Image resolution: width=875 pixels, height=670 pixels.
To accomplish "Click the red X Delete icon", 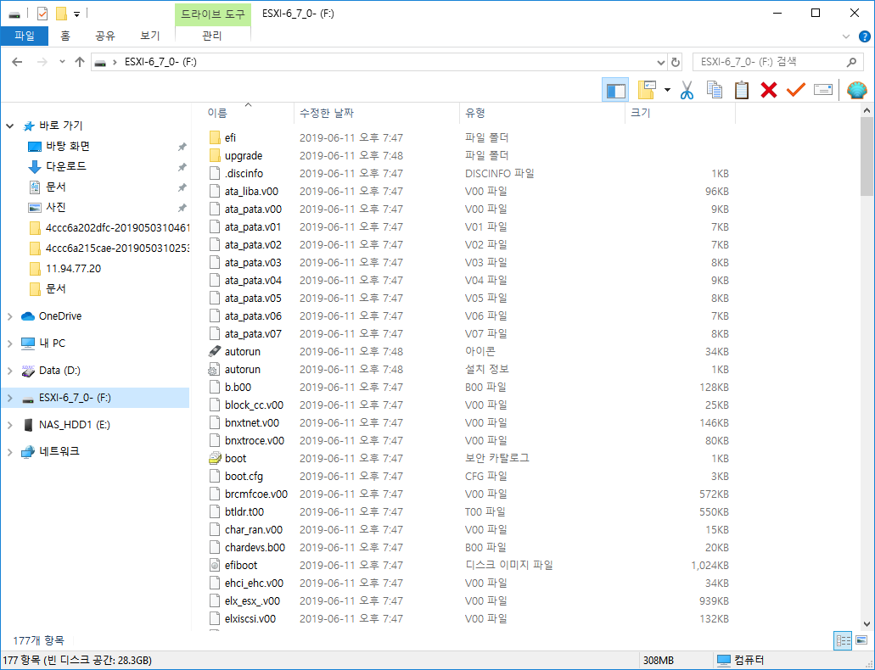I will (769, 90).
